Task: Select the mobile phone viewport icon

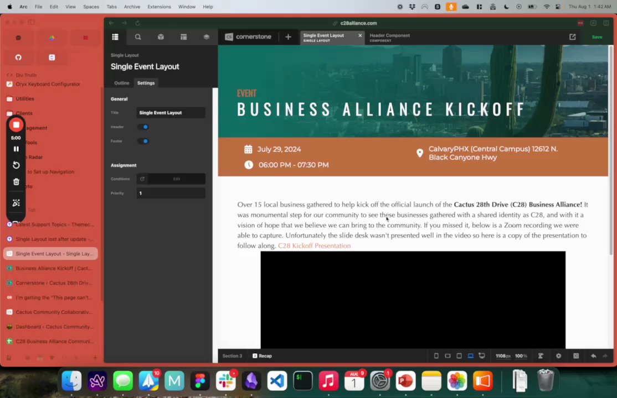Action: coord(436,356)
